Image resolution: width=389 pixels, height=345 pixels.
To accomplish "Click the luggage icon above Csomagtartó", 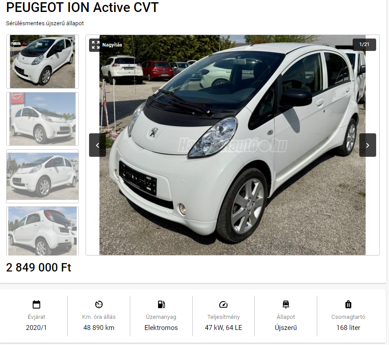I will (x=348, y=304).
